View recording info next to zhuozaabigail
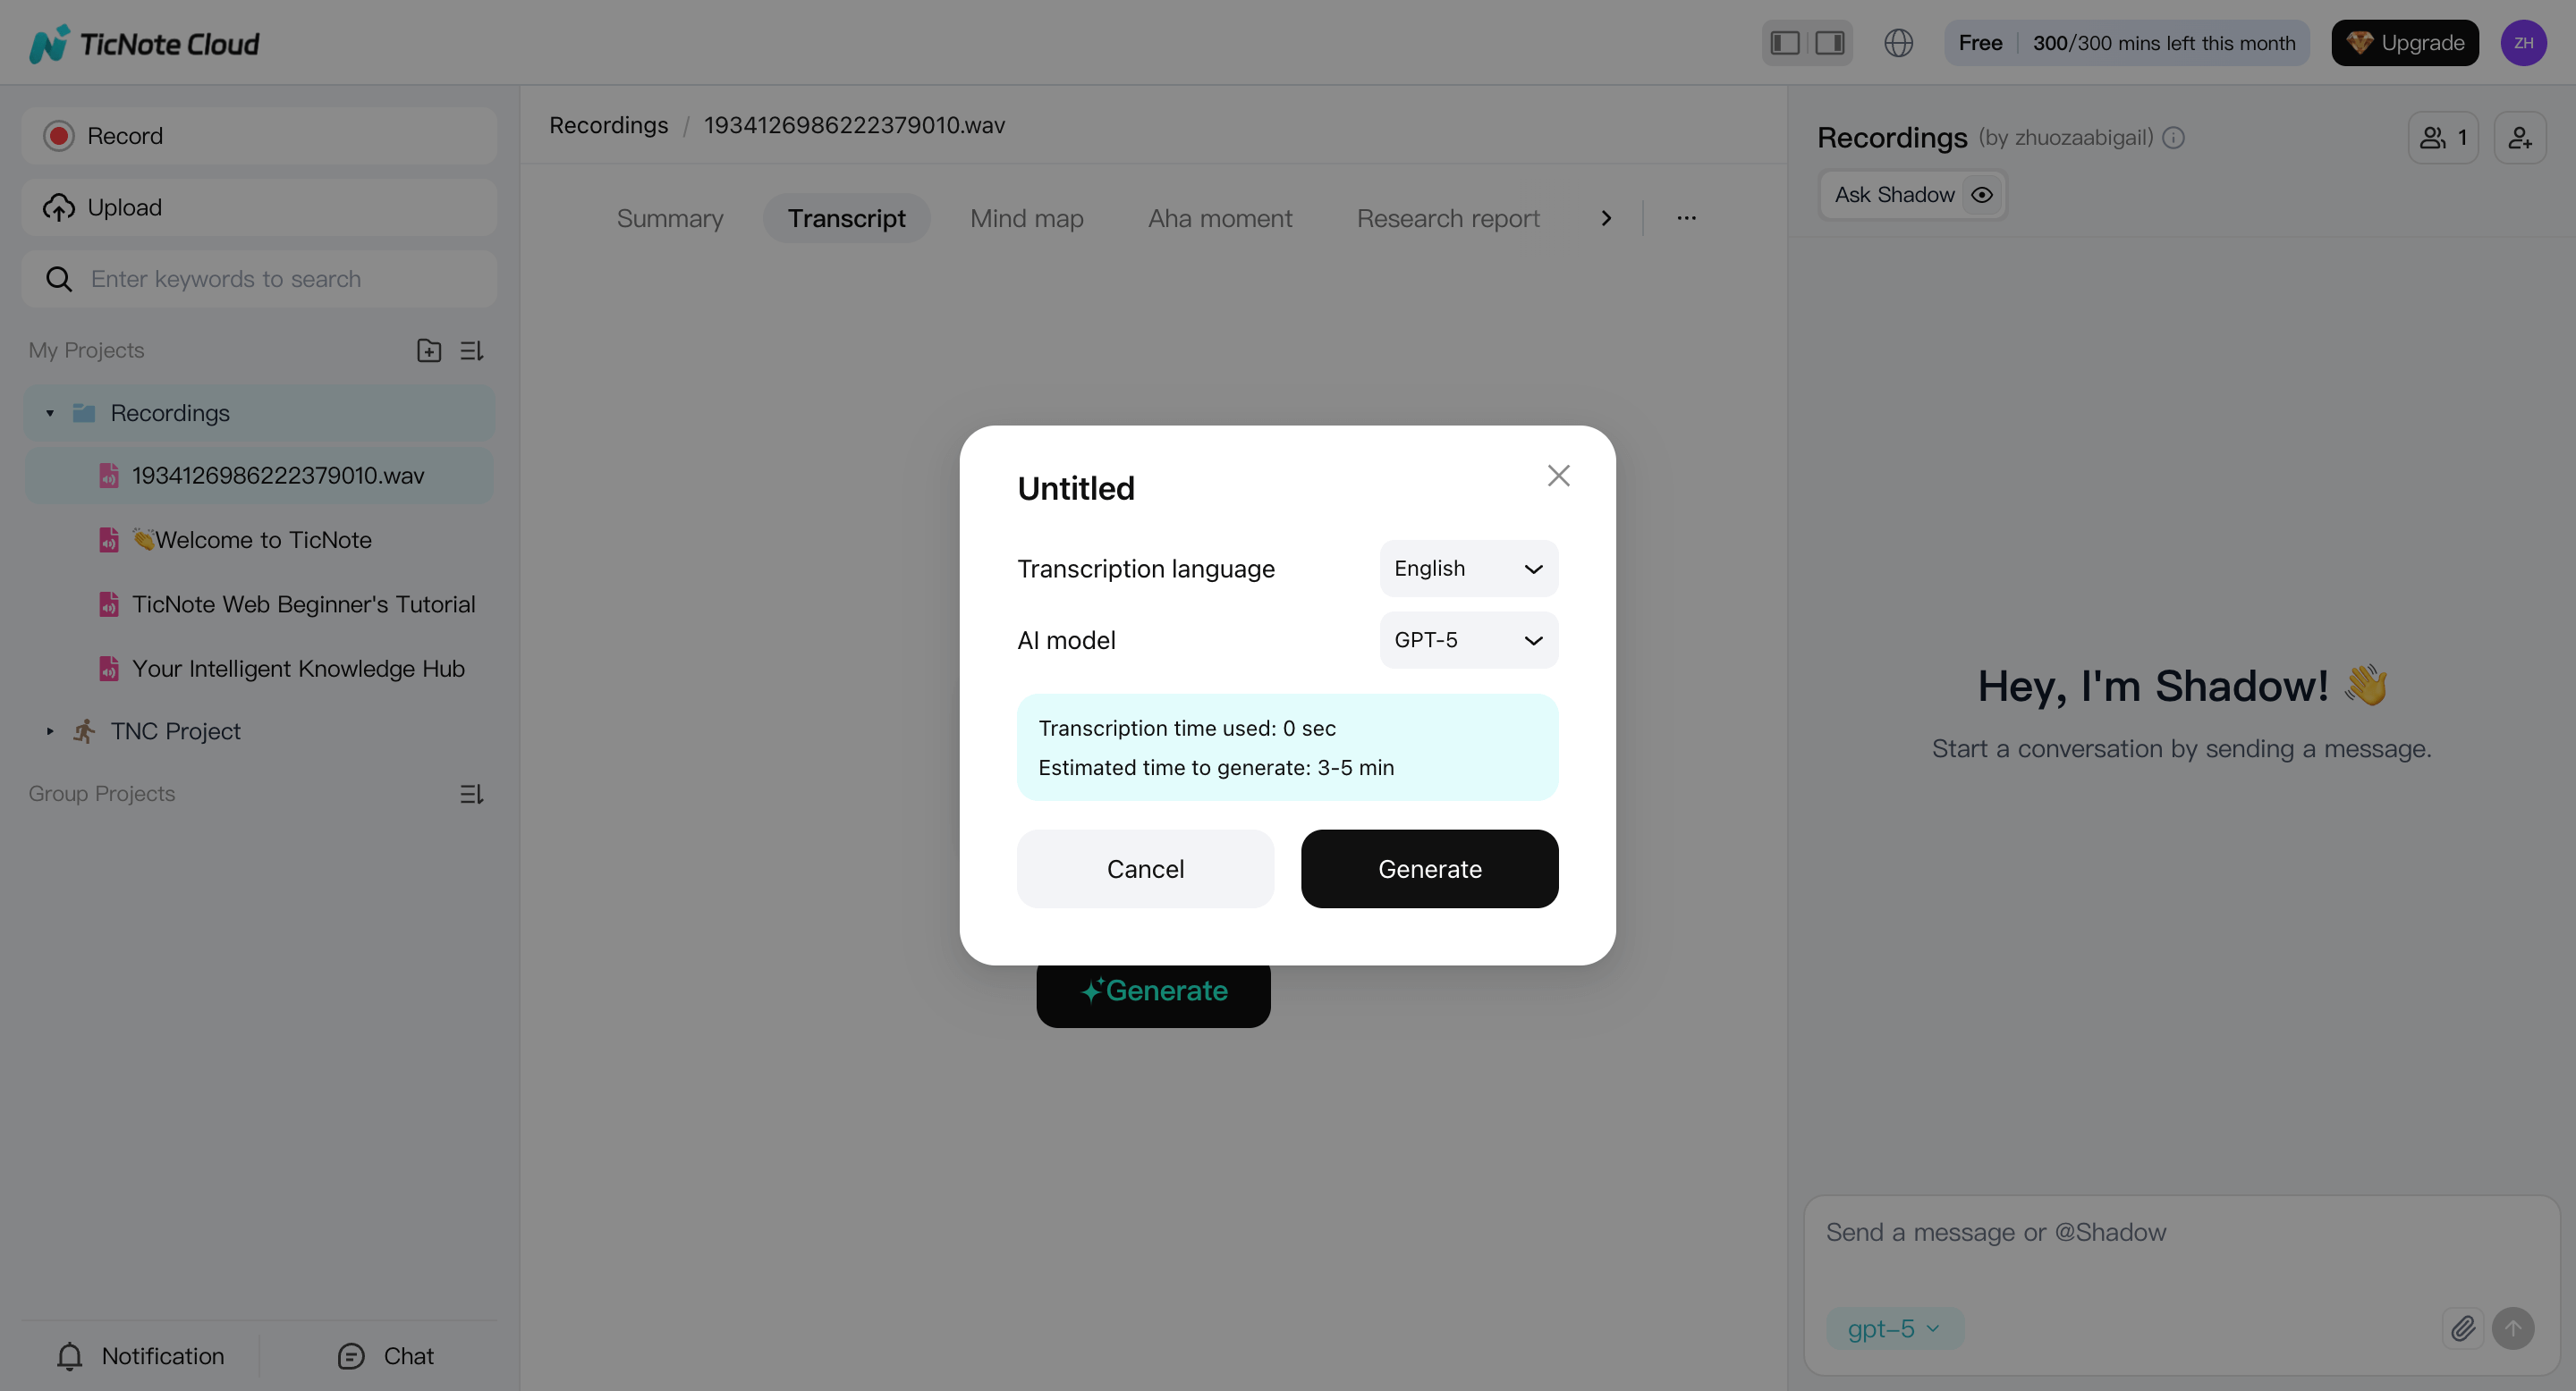The height and width of the screenshot is (1391, 2576). (2174, 138)
